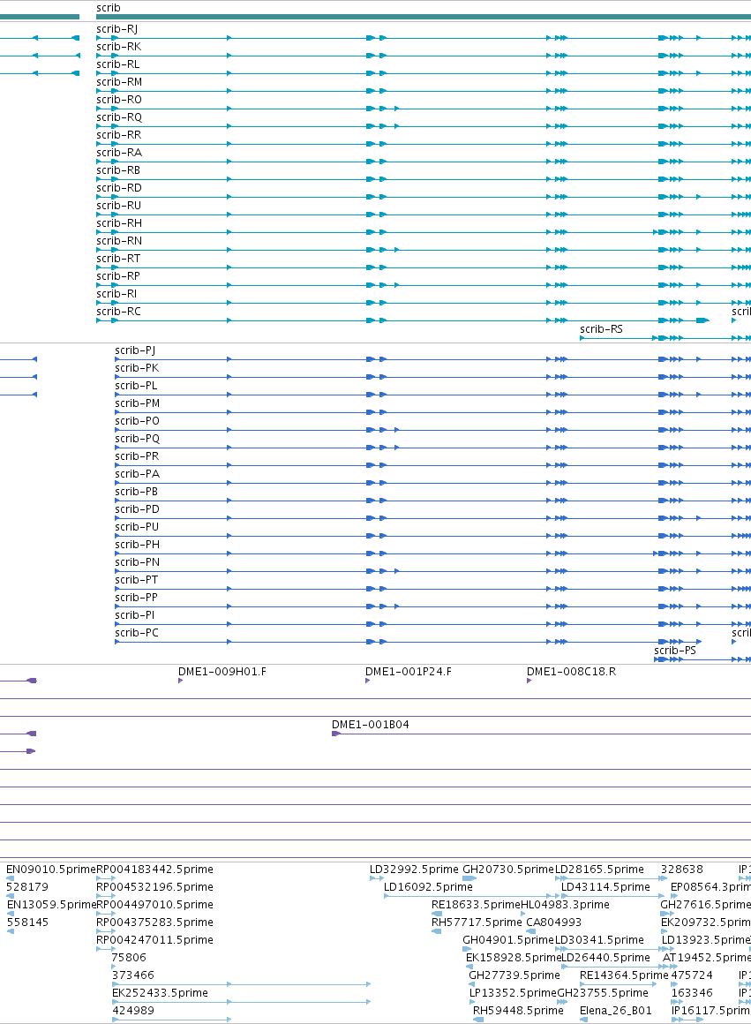751x1024 pixels.
Task: Select the scrib-RD transcript label
Action: click(x=119, y=187)
